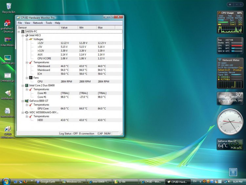Click the Fans icon in sensor tree
Viewport: 246px width, 185px height.
coord(31,78)
